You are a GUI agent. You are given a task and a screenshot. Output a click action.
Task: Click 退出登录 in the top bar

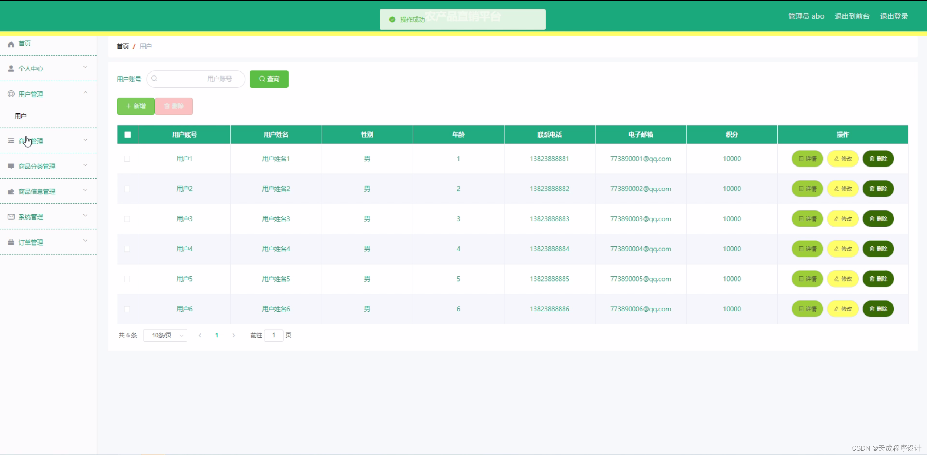coord(894,16)
